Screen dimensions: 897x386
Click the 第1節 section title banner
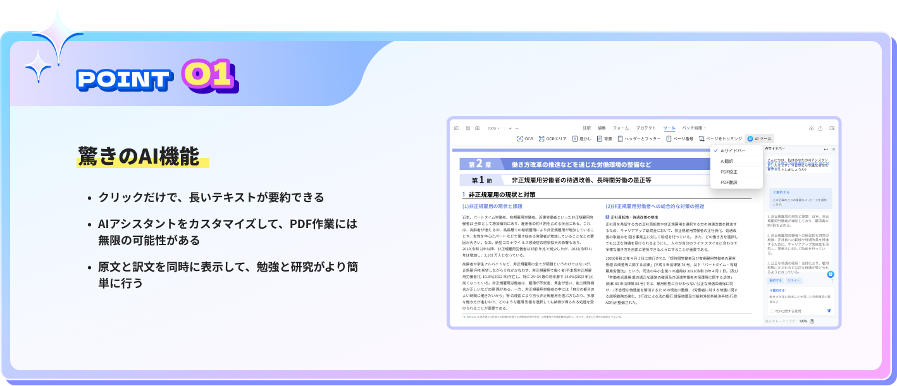point(586,180)
